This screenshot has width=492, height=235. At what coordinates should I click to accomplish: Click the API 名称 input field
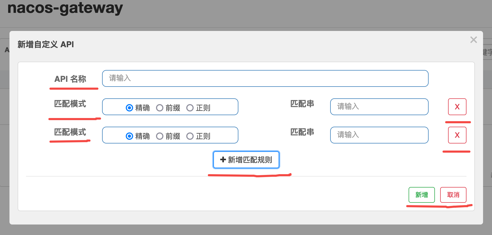[x=265, y=78]
